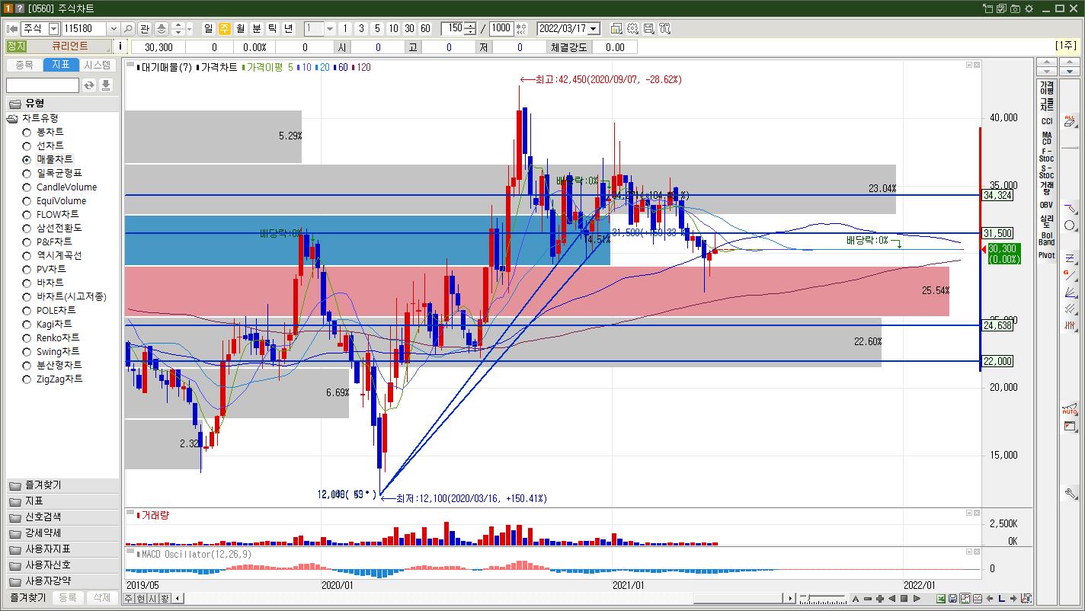Image resolution: width=1085 pixels, height=611 pixels.
Task: Select the 분 minute period button
Action: (257, 29)
